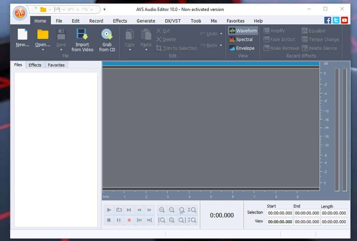Select the Effects panel tab

(35, 65)
